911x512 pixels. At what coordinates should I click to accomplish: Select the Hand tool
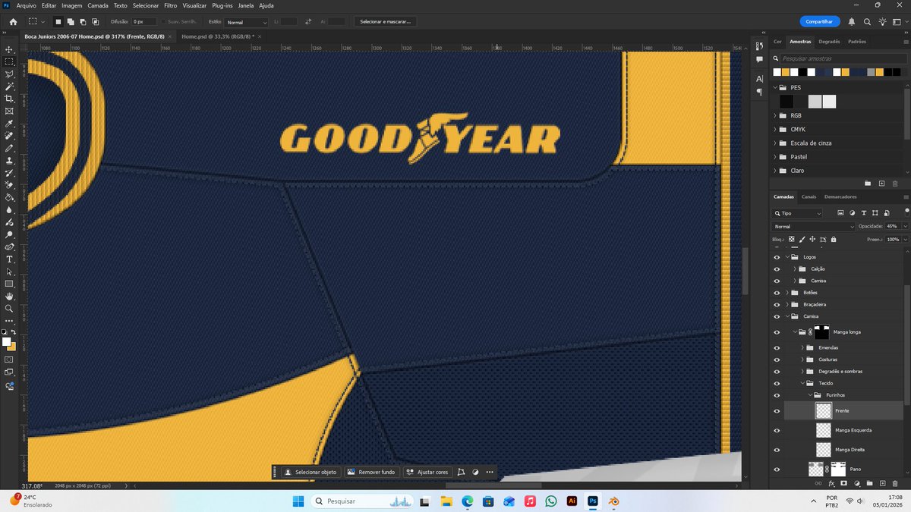[9, 297]
